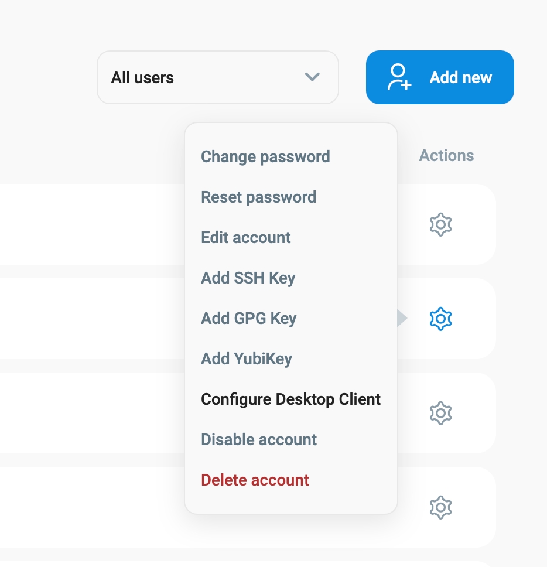Click the red Delete account option
This screenshot has width=547, height=567.
coord(255,480)
